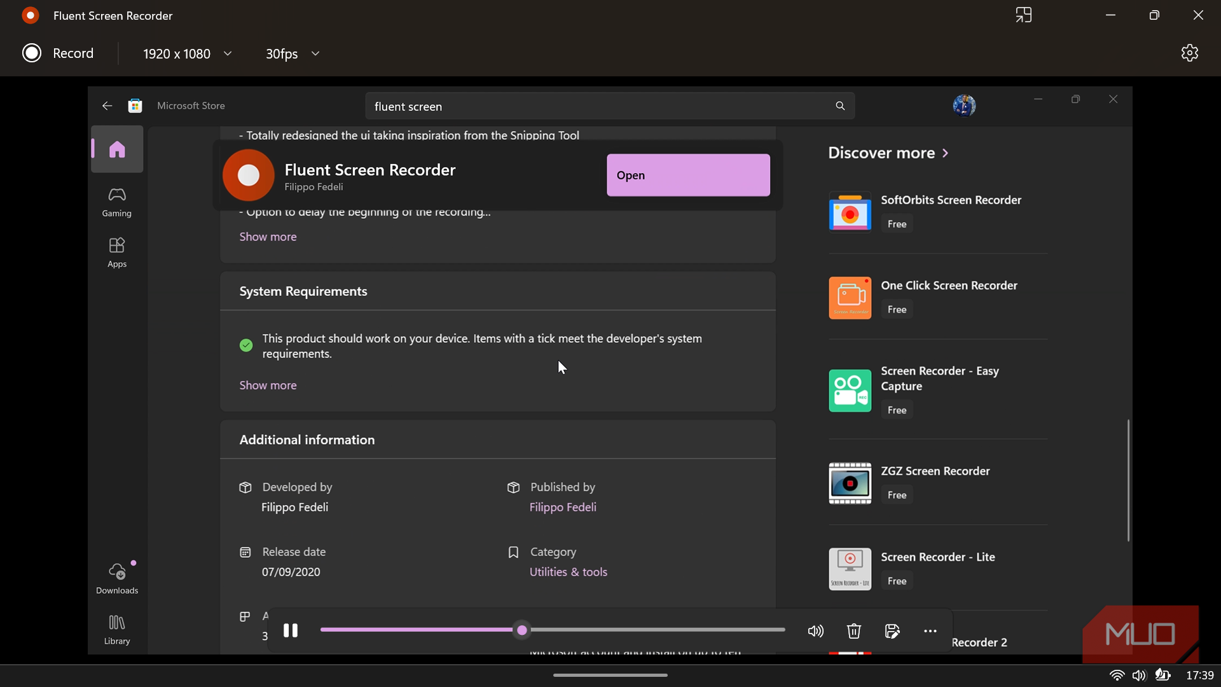
Task: Click the taskbar volume icon
Action: (x=1139, y=676)
